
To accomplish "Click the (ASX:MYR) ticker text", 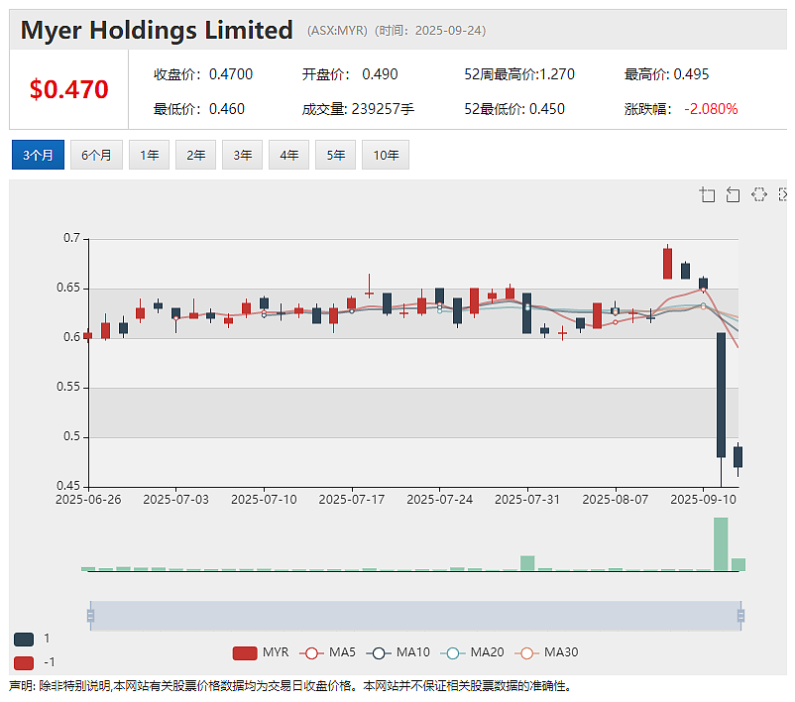I will [x=337, y=31].
